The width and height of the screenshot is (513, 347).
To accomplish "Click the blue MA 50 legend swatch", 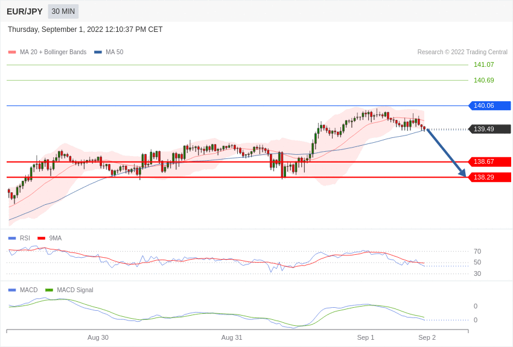I will tap(98, 52).
